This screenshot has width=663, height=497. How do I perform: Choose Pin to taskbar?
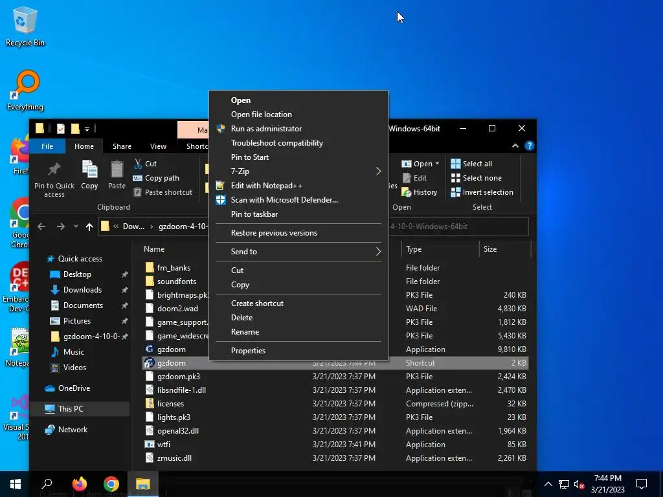298,214
